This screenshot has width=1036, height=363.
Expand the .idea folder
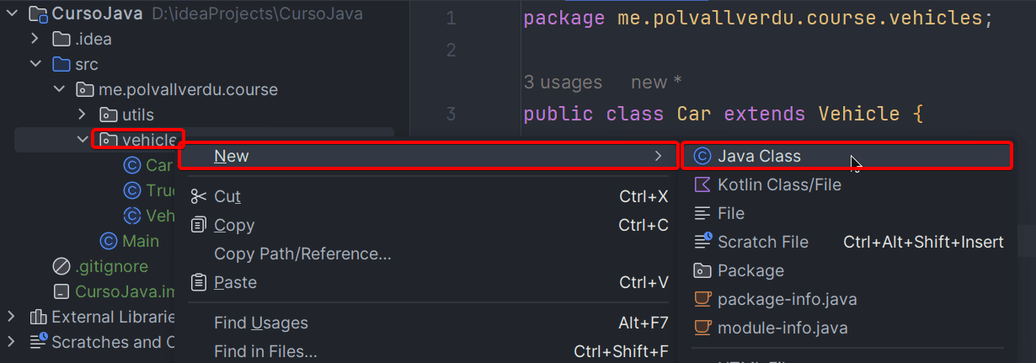coord(35,39)
